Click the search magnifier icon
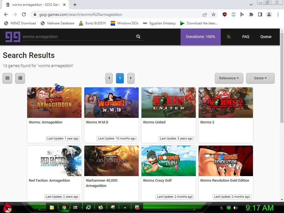284x213 pixels. [x=138, y=37]
